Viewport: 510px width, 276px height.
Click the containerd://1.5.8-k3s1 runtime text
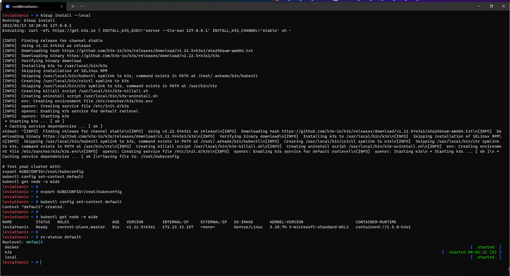click(383, 227)
